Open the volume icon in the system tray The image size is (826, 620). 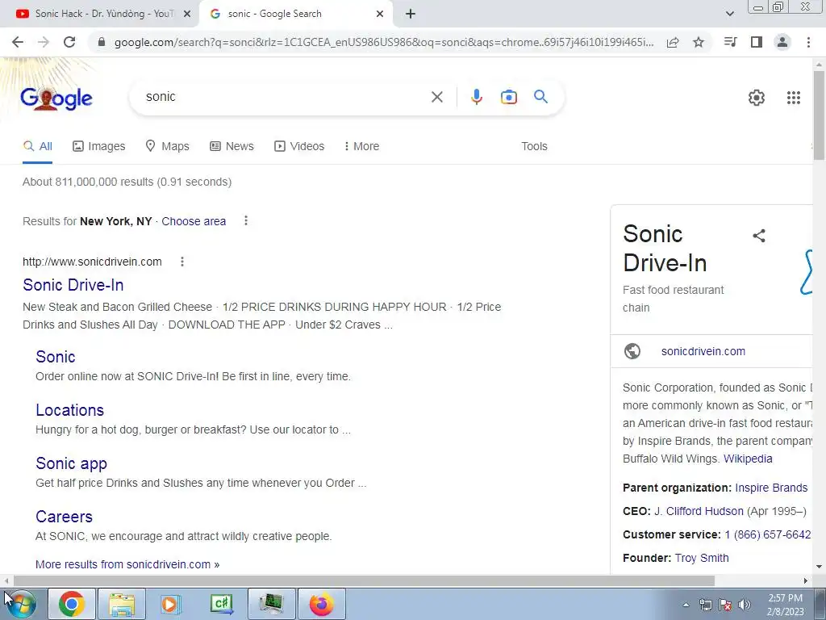[745, 605]
